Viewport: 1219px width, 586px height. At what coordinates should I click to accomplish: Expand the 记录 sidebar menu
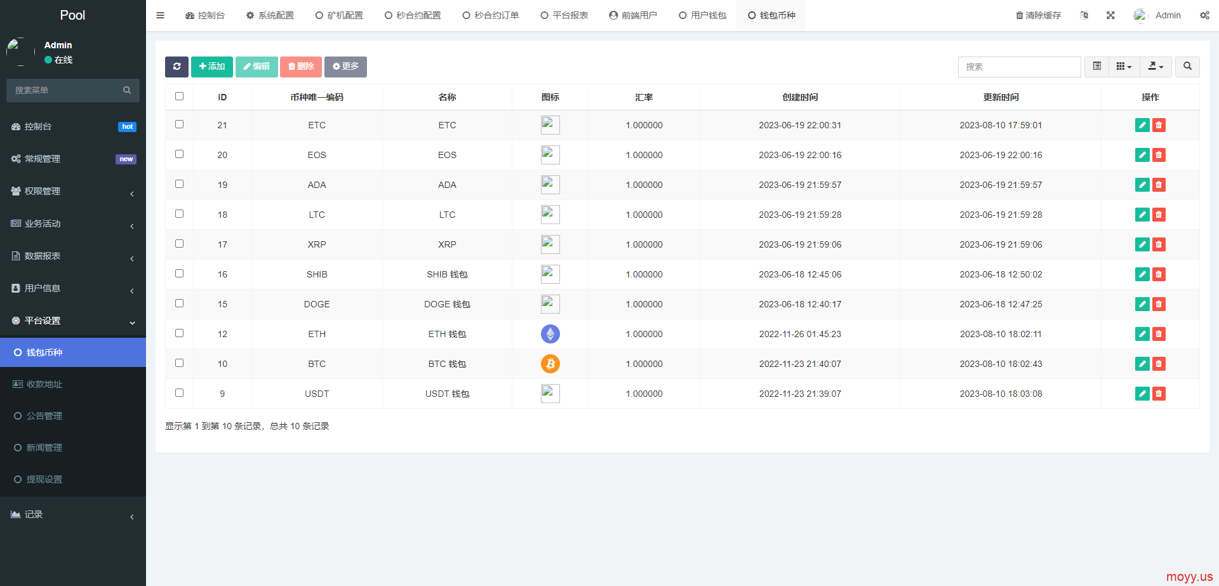(x=73, y=515)
